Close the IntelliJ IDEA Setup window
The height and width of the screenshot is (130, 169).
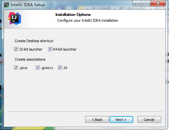pyautogui.click(x=158, y=4)
